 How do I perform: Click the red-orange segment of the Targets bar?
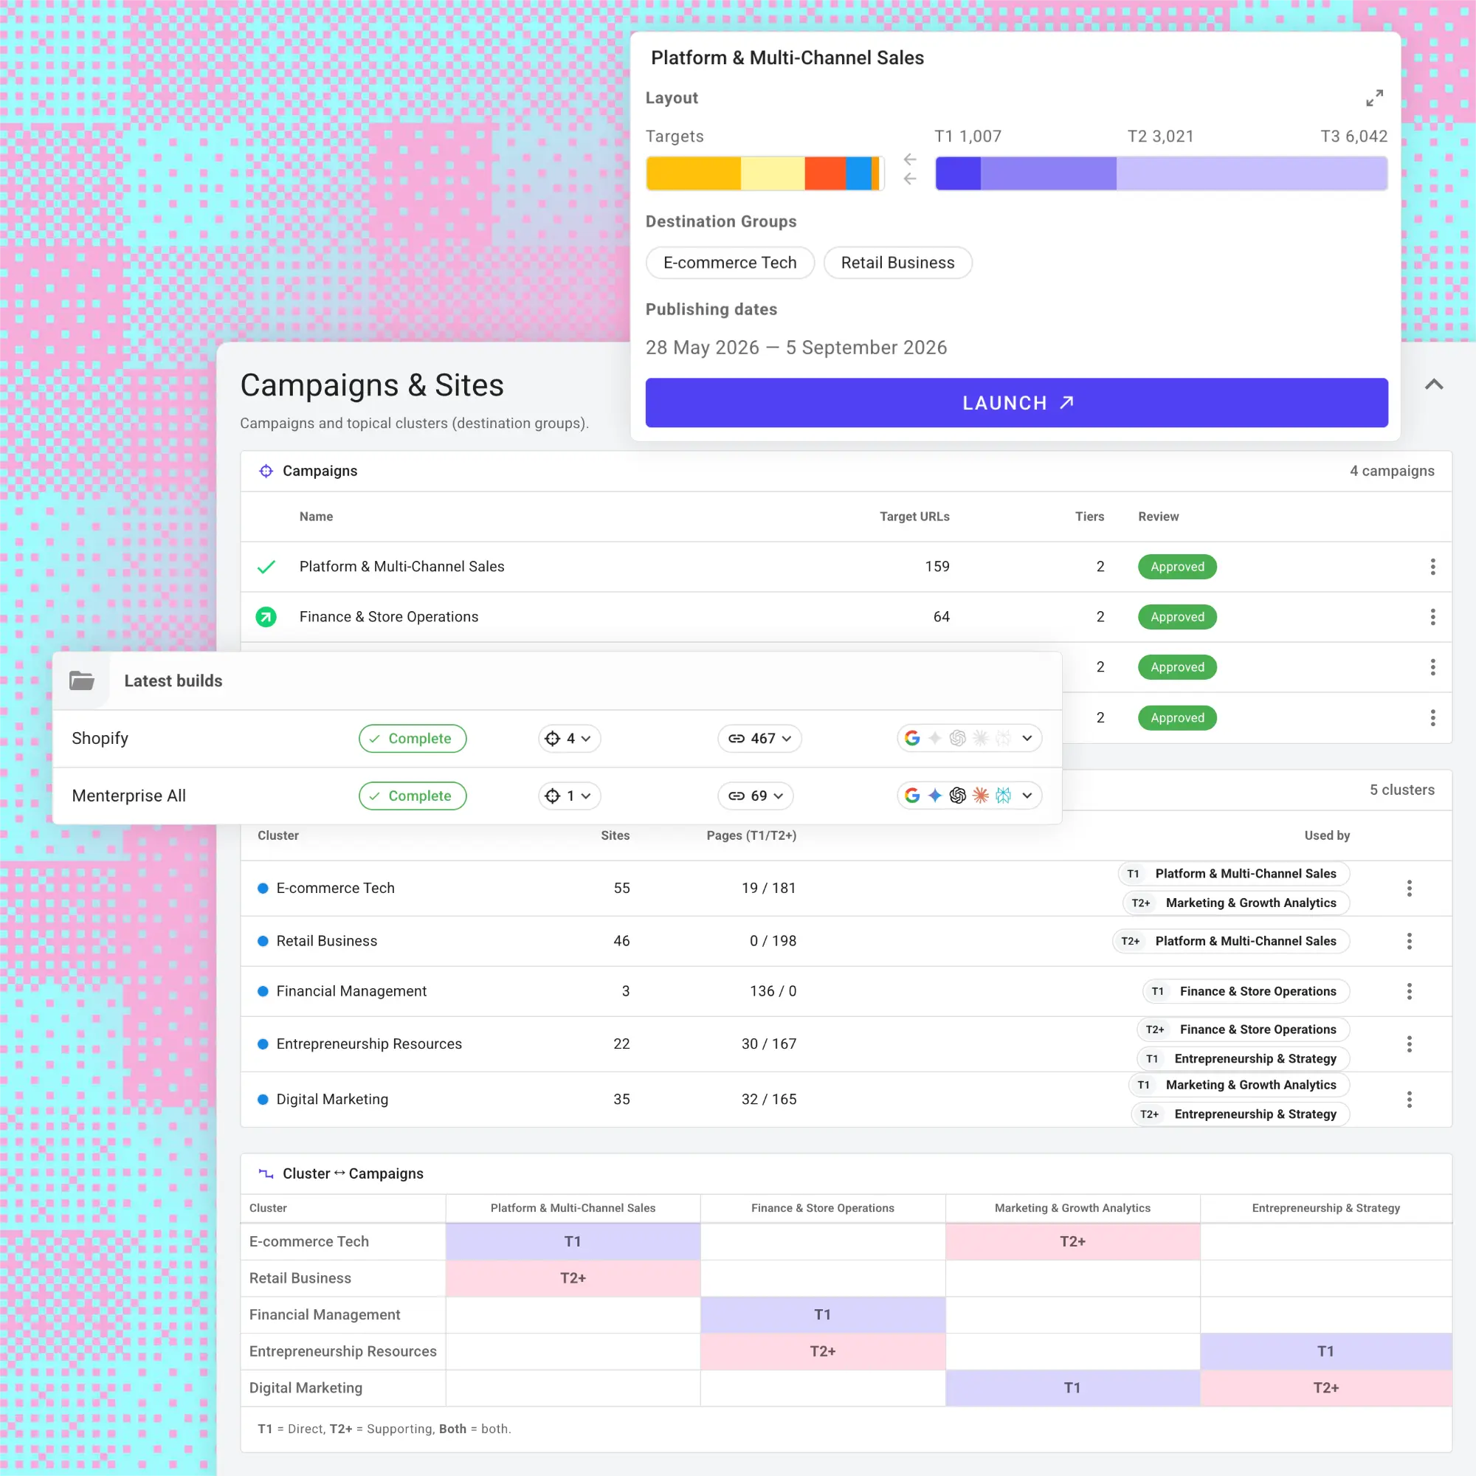pyautogui.click(x=825, y=173)
